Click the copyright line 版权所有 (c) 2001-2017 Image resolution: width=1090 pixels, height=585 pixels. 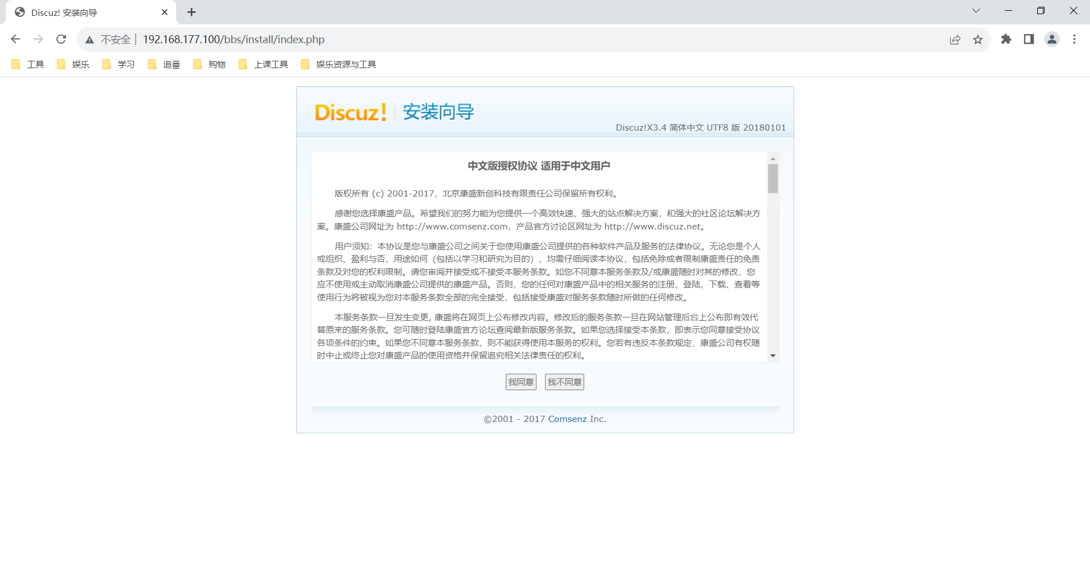pos(476,194)
